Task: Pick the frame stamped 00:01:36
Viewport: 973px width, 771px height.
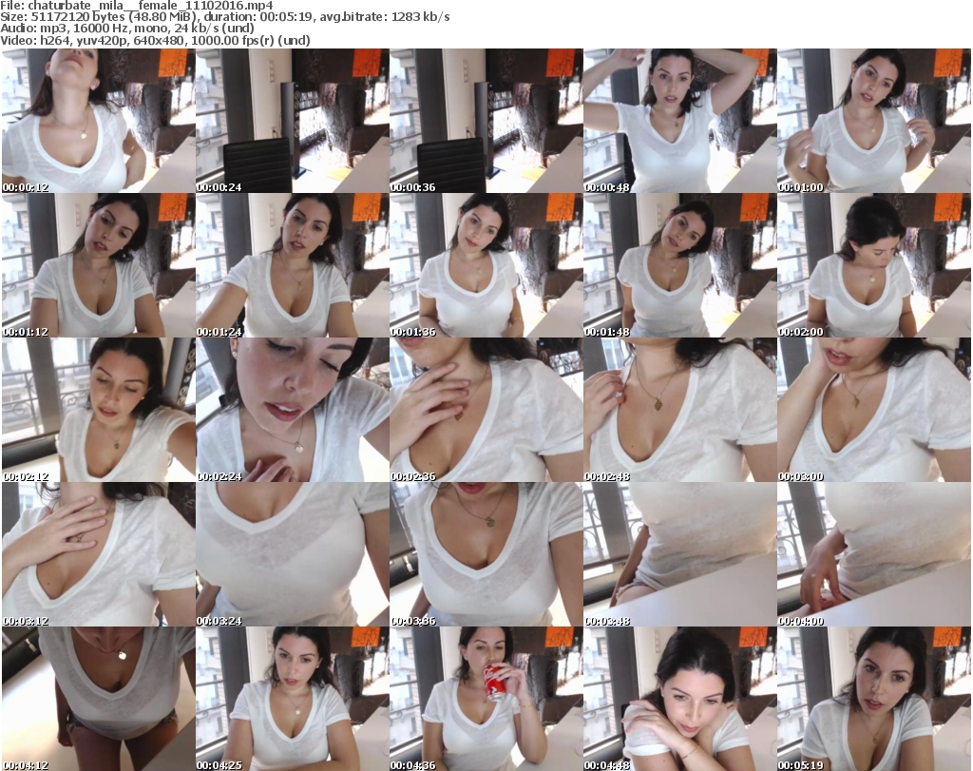Action: pyautogui.click(x=486, y=265)
